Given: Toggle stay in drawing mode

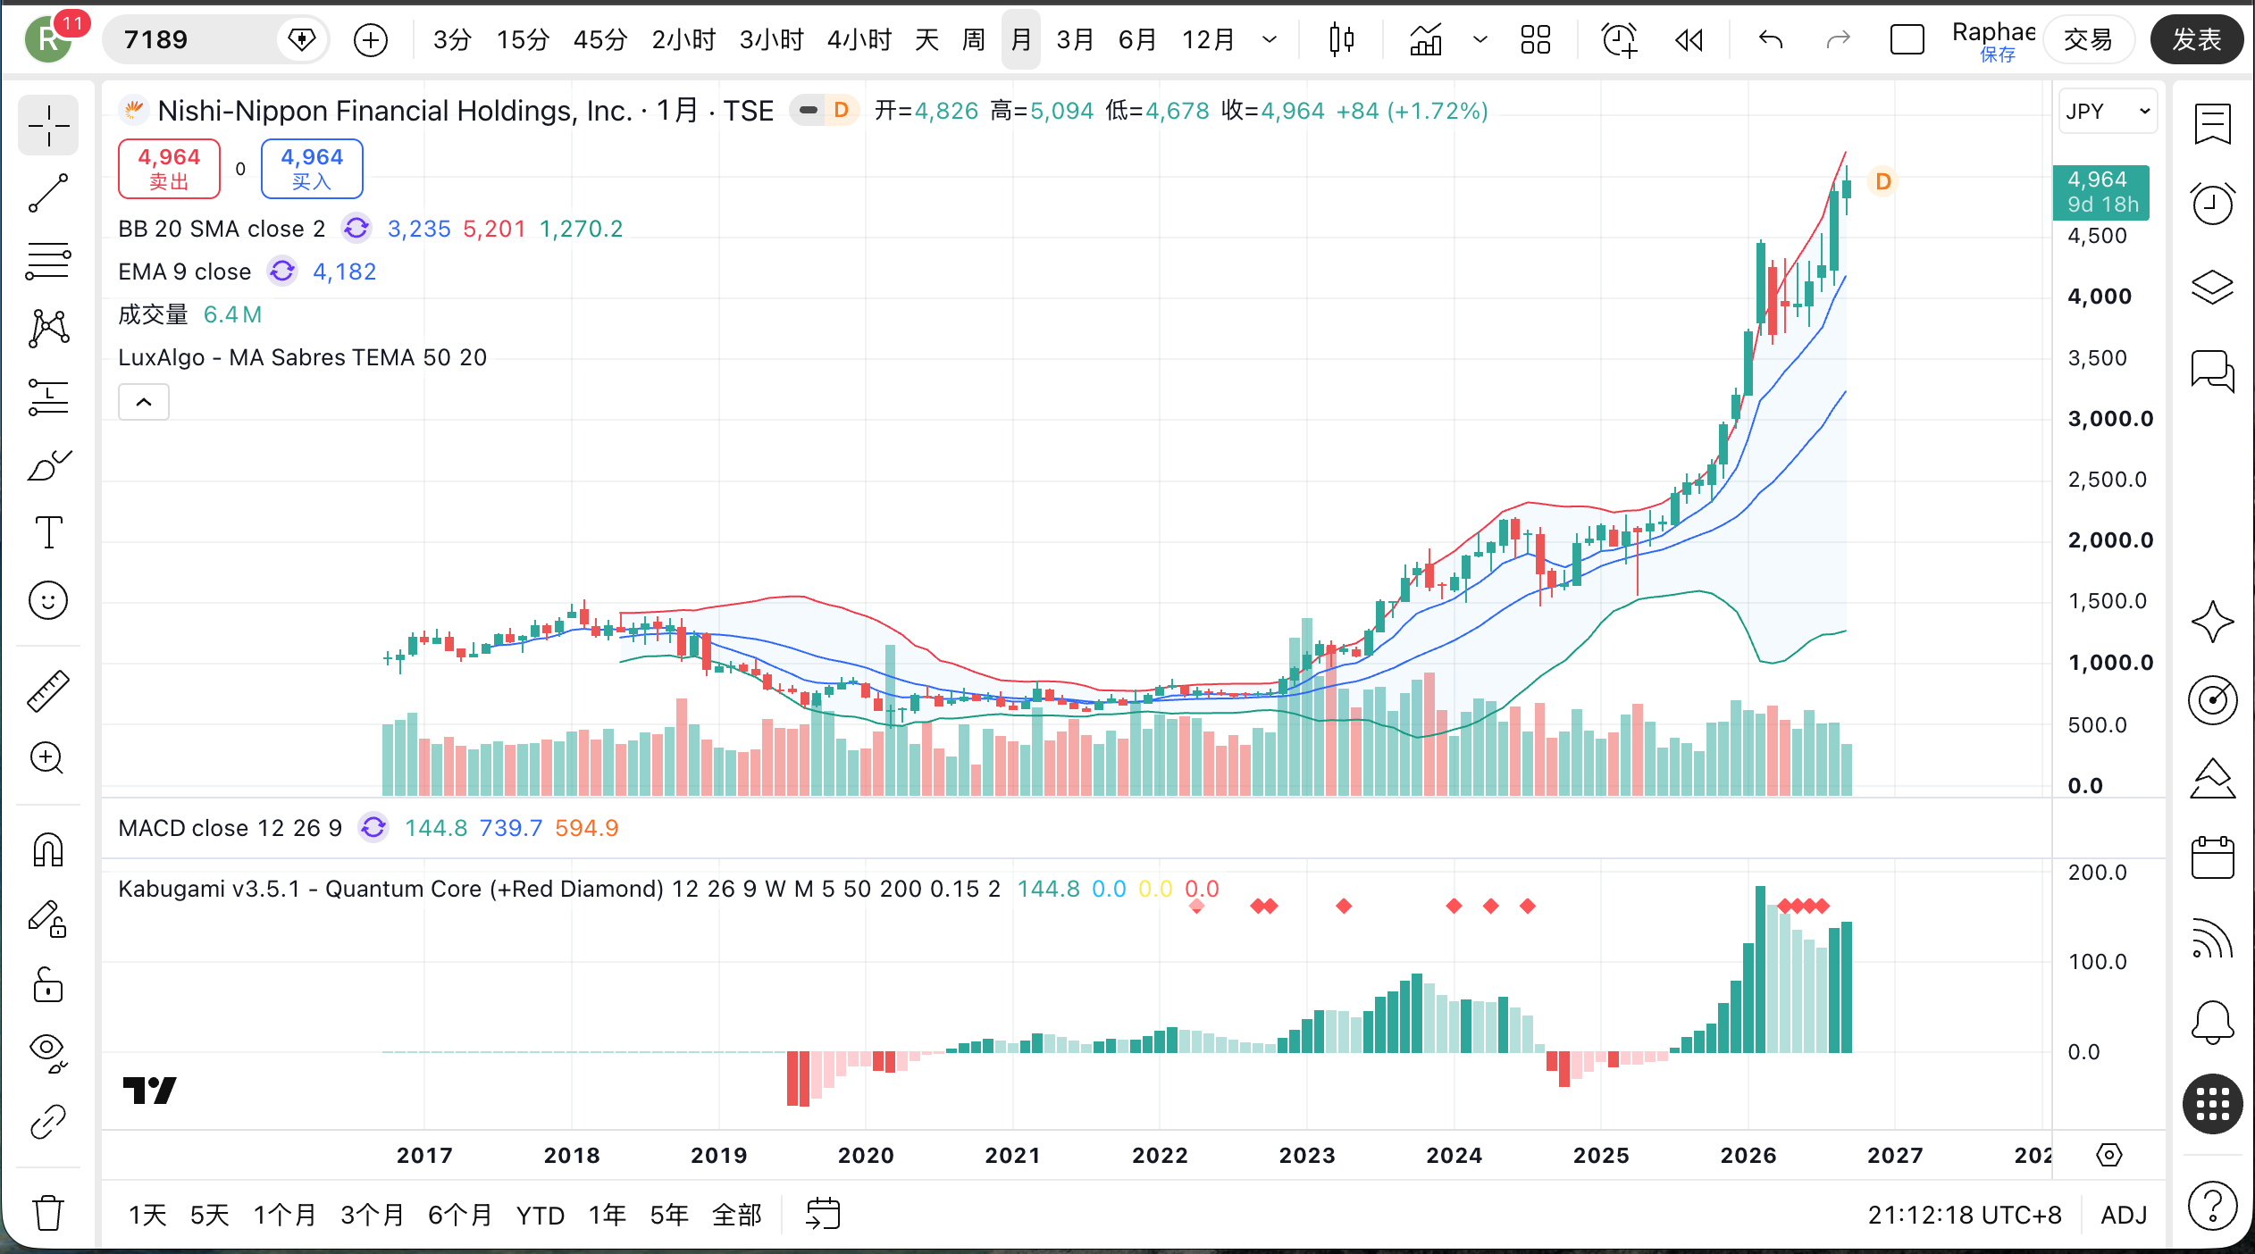Looking at the screenshot, I should pos(48,918).
